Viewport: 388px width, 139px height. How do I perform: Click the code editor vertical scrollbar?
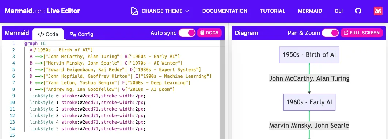point(222,90)
